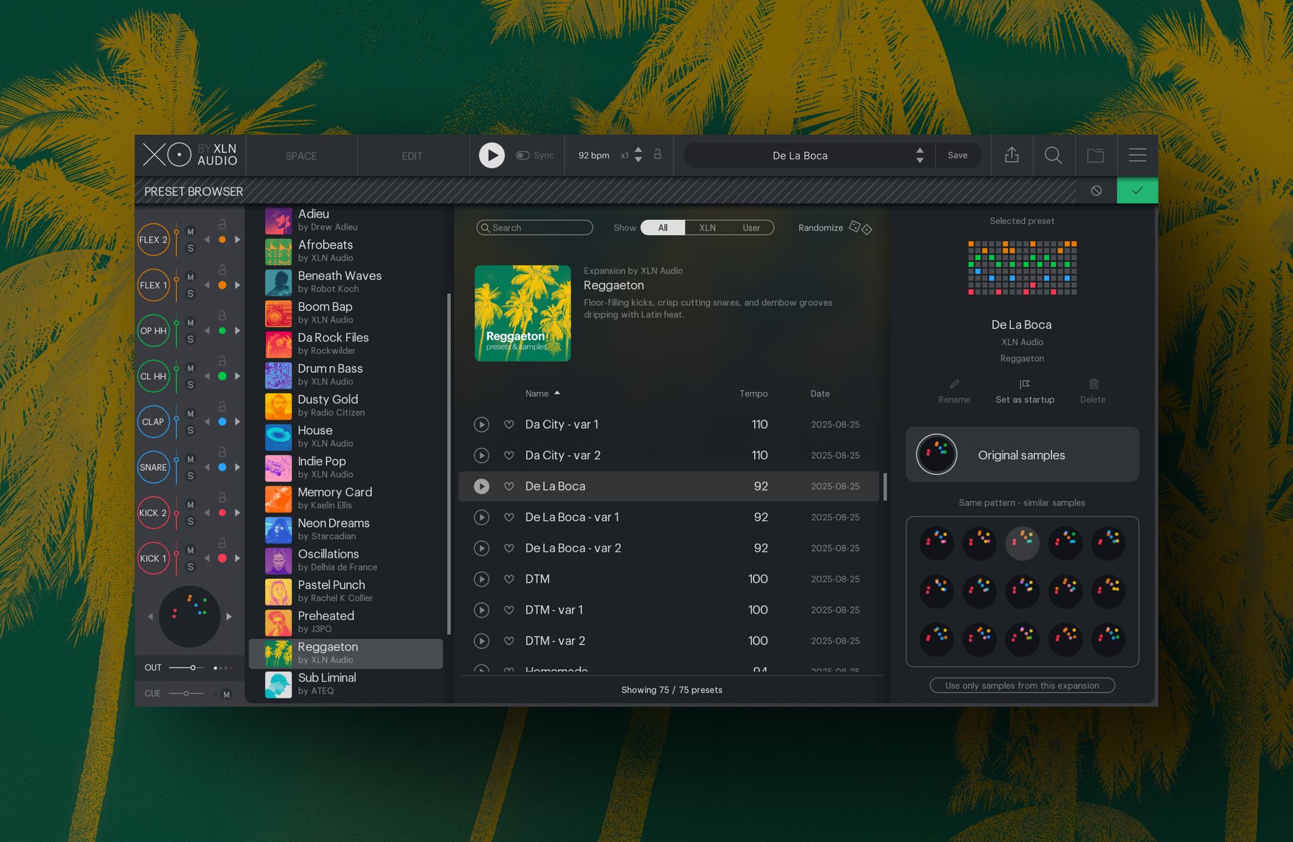
Task: Favorite the DTM - var 1 preset
Action: tap(509, 610)
